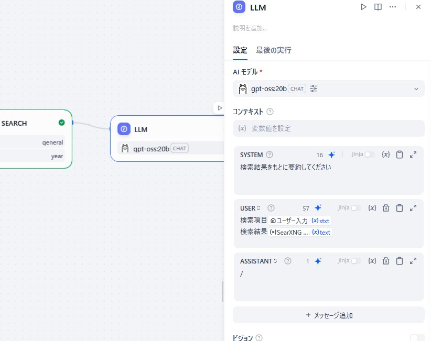Image resolution: width=431 pixels, height=341 pixels.
Task: Select the 設定 tab
Action: pos(240,50)
